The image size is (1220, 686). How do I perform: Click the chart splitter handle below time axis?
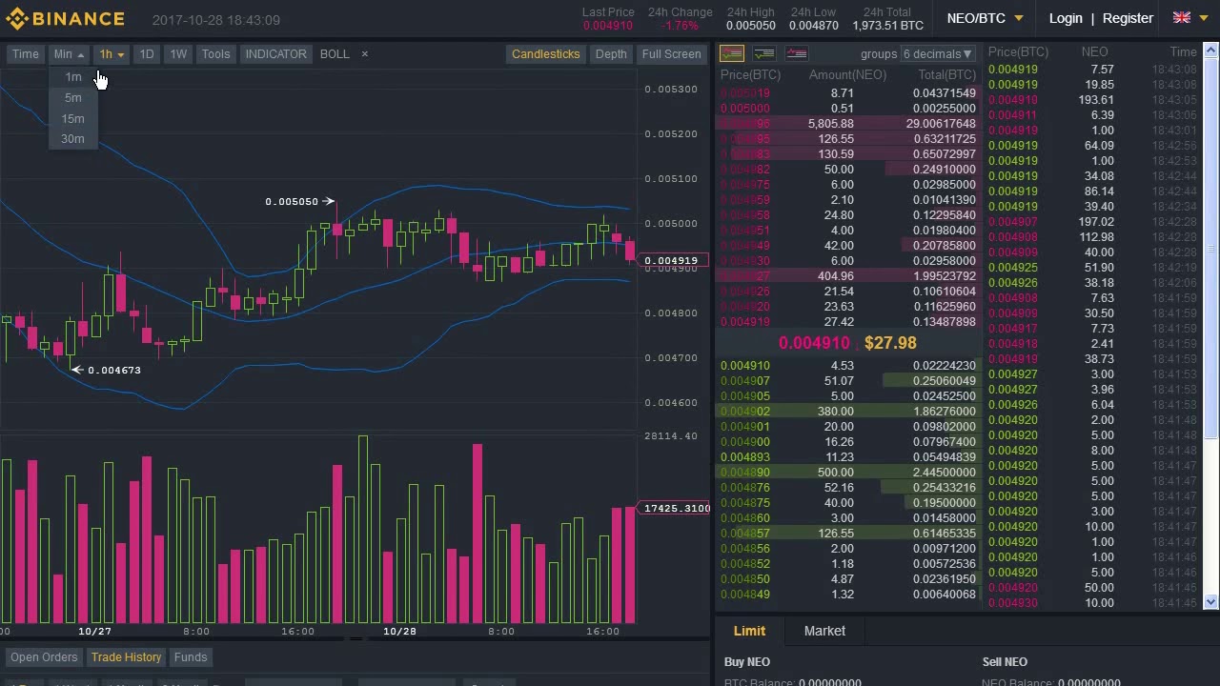(x=356, y=639)
